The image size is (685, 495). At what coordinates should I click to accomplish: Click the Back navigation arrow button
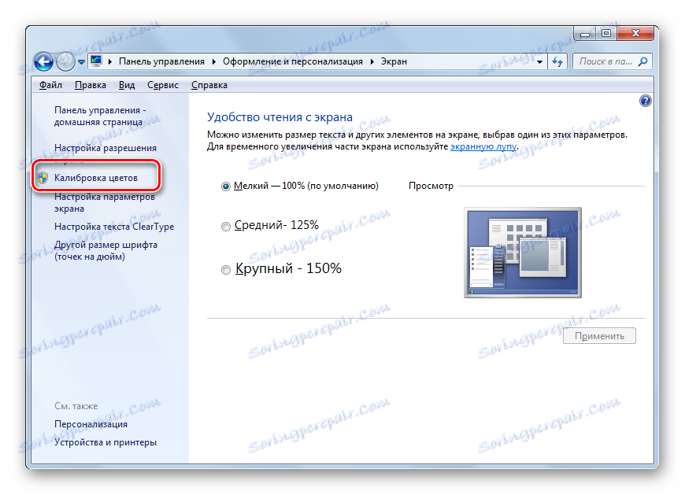43,61
